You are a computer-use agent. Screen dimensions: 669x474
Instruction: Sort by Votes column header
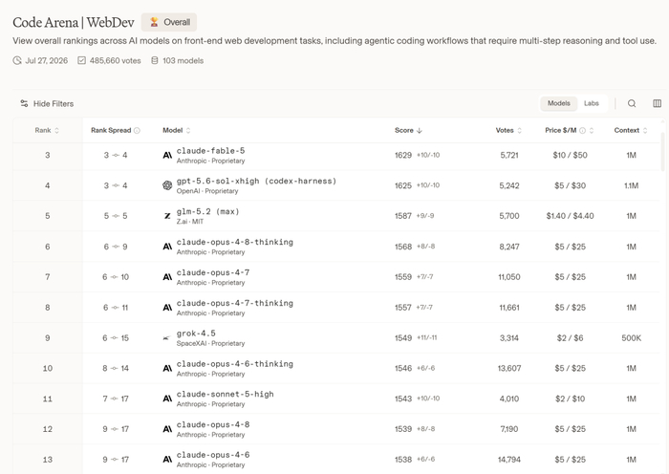(508, 131)
